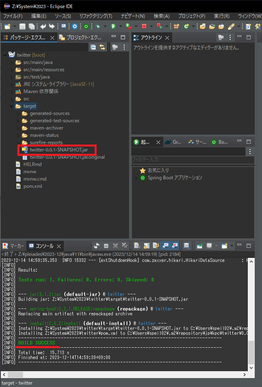This screenshot has height=387, width=262.
Task: Click the red Stop icon in toolbar
Action: [144, 26]
